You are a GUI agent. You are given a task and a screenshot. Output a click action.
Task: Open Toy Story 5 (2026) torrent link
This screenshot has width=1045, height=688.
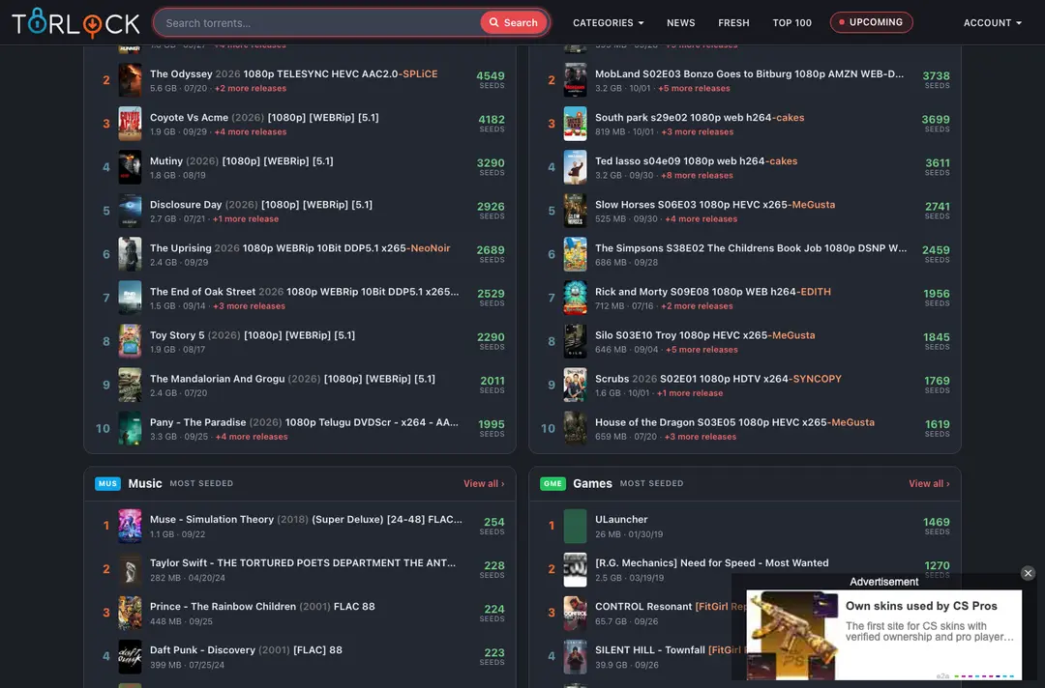point(252,335)
